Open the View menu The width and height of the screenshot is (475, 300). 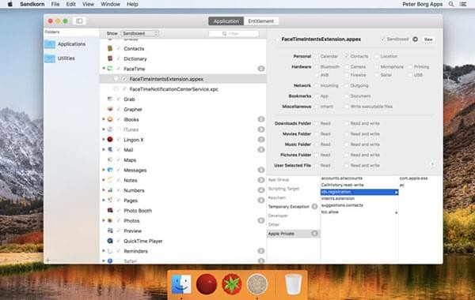point(88,4)
